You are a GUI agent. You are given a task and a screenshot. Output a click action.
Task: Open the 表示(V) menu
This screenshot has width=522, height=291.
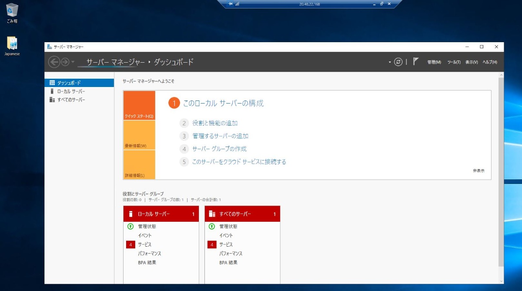coord(472,62)
